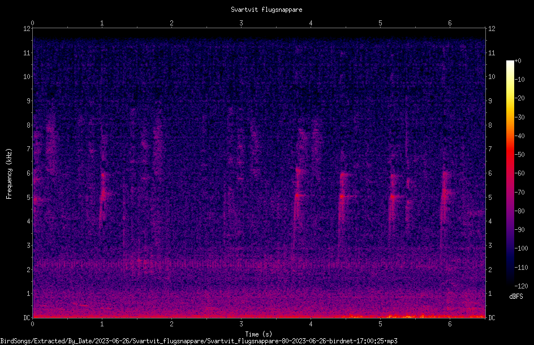Click the bright 5 kHz call near 4.4 seconds

[342, 196]
